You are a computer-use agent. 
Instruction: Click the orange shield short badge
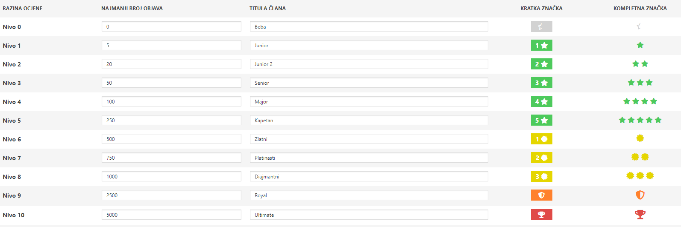point(541,195)
